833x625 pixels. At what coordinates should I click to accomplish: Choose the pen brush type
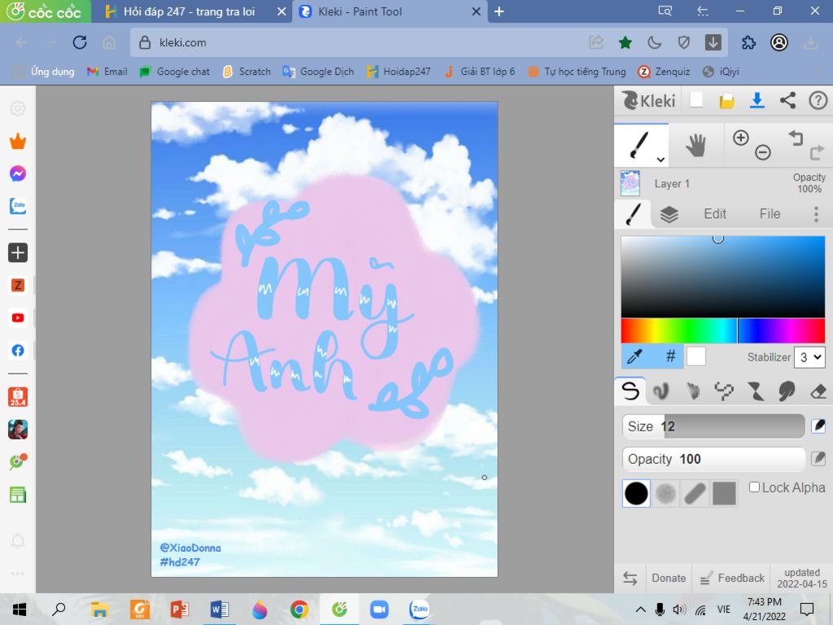coord(630,391)
